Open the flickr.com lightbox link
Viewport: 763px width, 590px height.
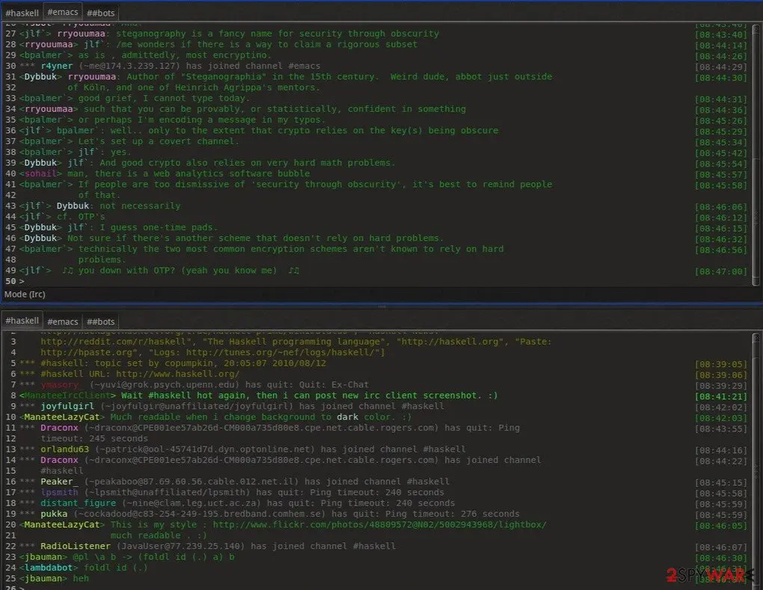(x=379, y=524)
